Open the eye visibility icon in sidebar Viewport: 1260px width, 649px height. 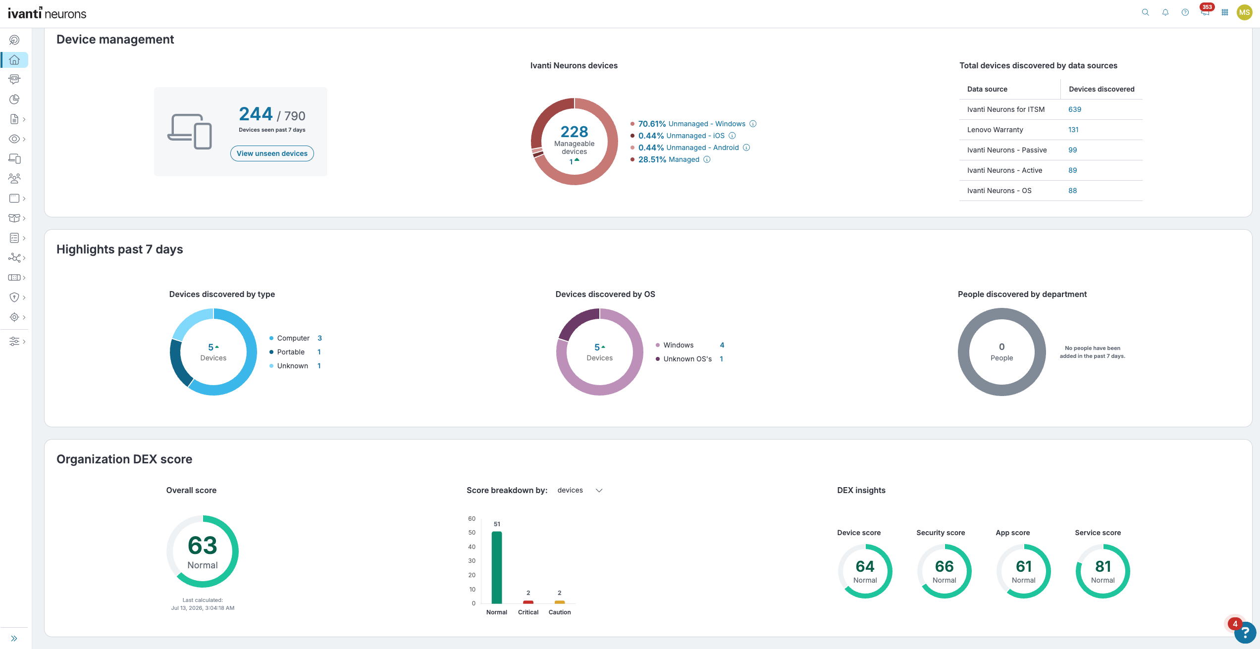pos(14,139)
